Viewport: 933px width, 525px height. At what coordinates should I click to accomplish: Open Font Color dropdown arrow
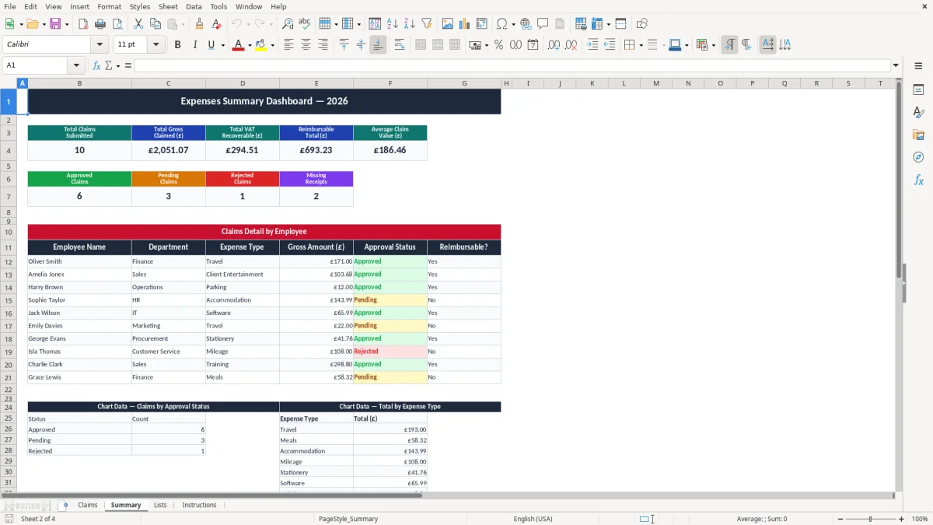250,45
